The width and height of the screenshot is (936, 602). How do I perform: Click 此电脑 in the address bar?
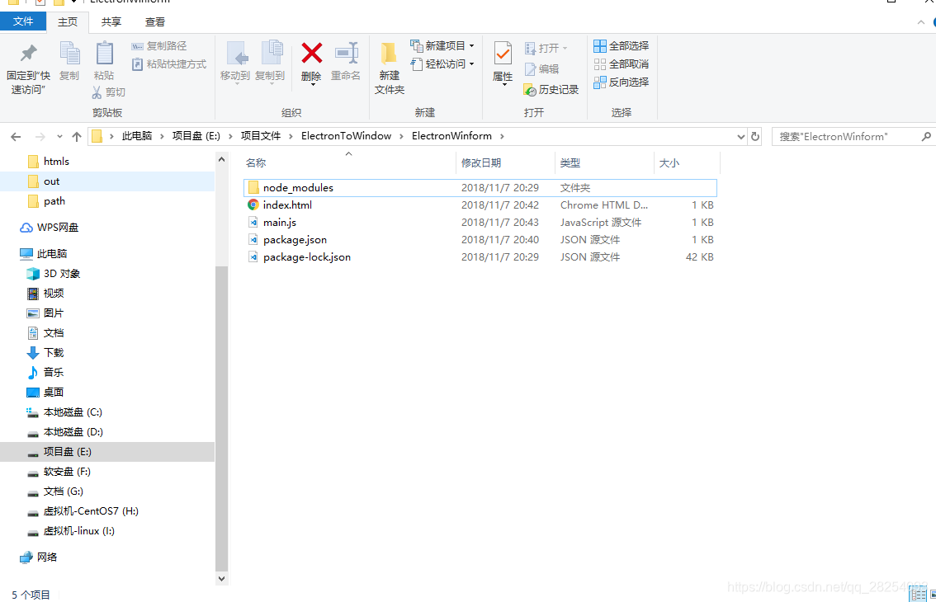point(137,136)
